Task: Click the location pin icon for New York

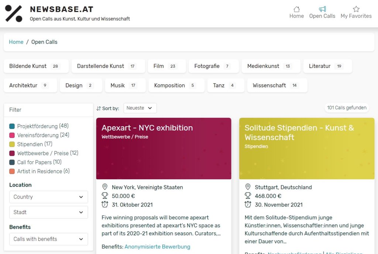Action: click(x=104, y=187)
